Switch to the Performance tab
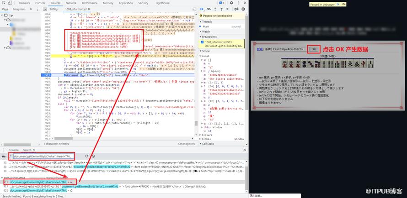 click(90, 3)
